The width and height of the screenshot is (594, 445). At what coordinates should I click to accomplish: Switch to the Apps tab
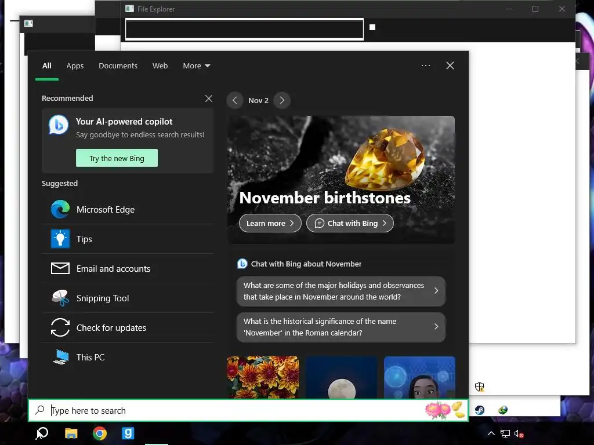point(75,66)
